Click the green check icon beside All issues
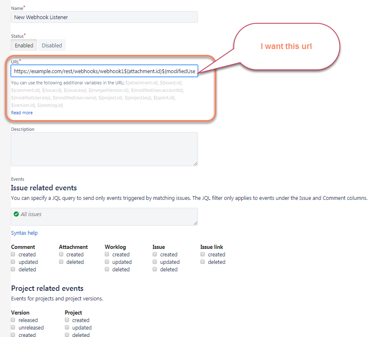 point(16,214)
